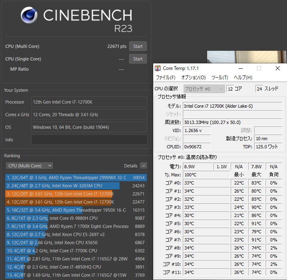Click the CPUID value 0x90672
This screenshot has width=287, height=280.
(197, 147)
